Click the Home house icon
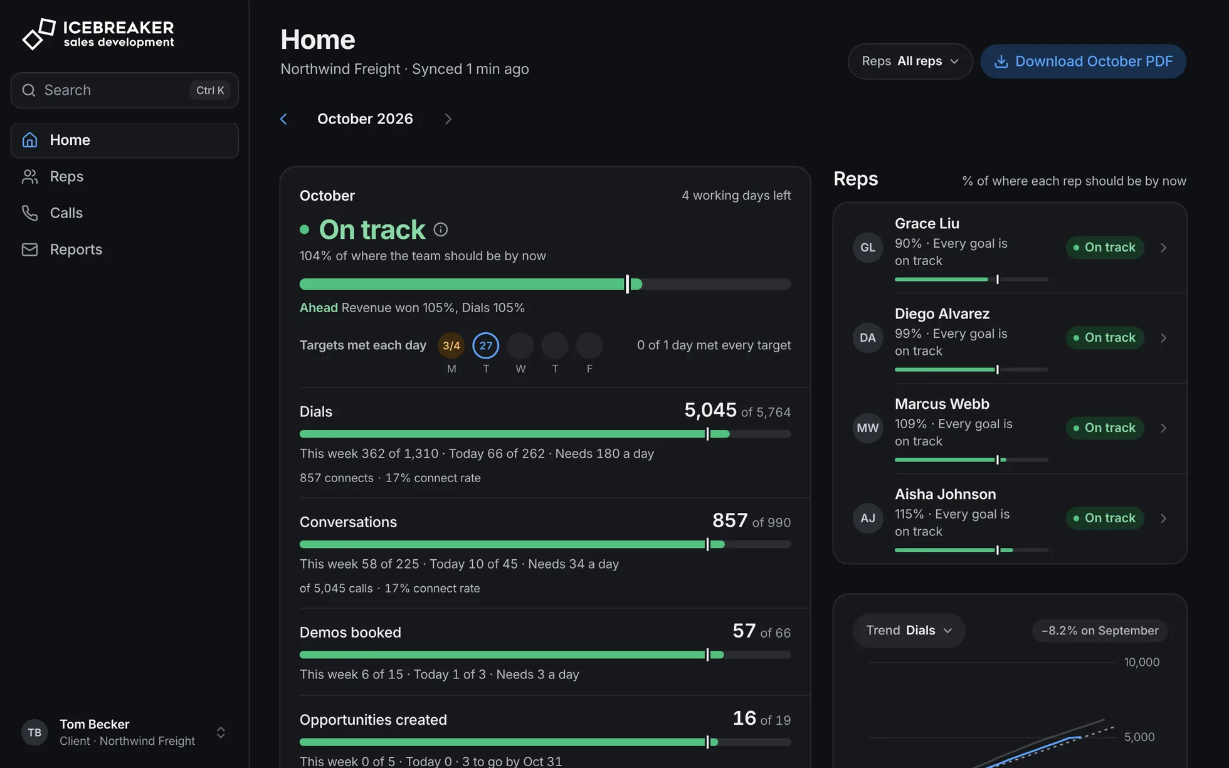 [29, 140]
